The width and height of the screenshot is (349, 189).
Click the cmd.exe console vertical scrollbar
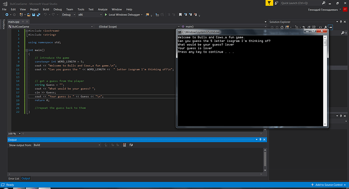click(x=325, y=81)
